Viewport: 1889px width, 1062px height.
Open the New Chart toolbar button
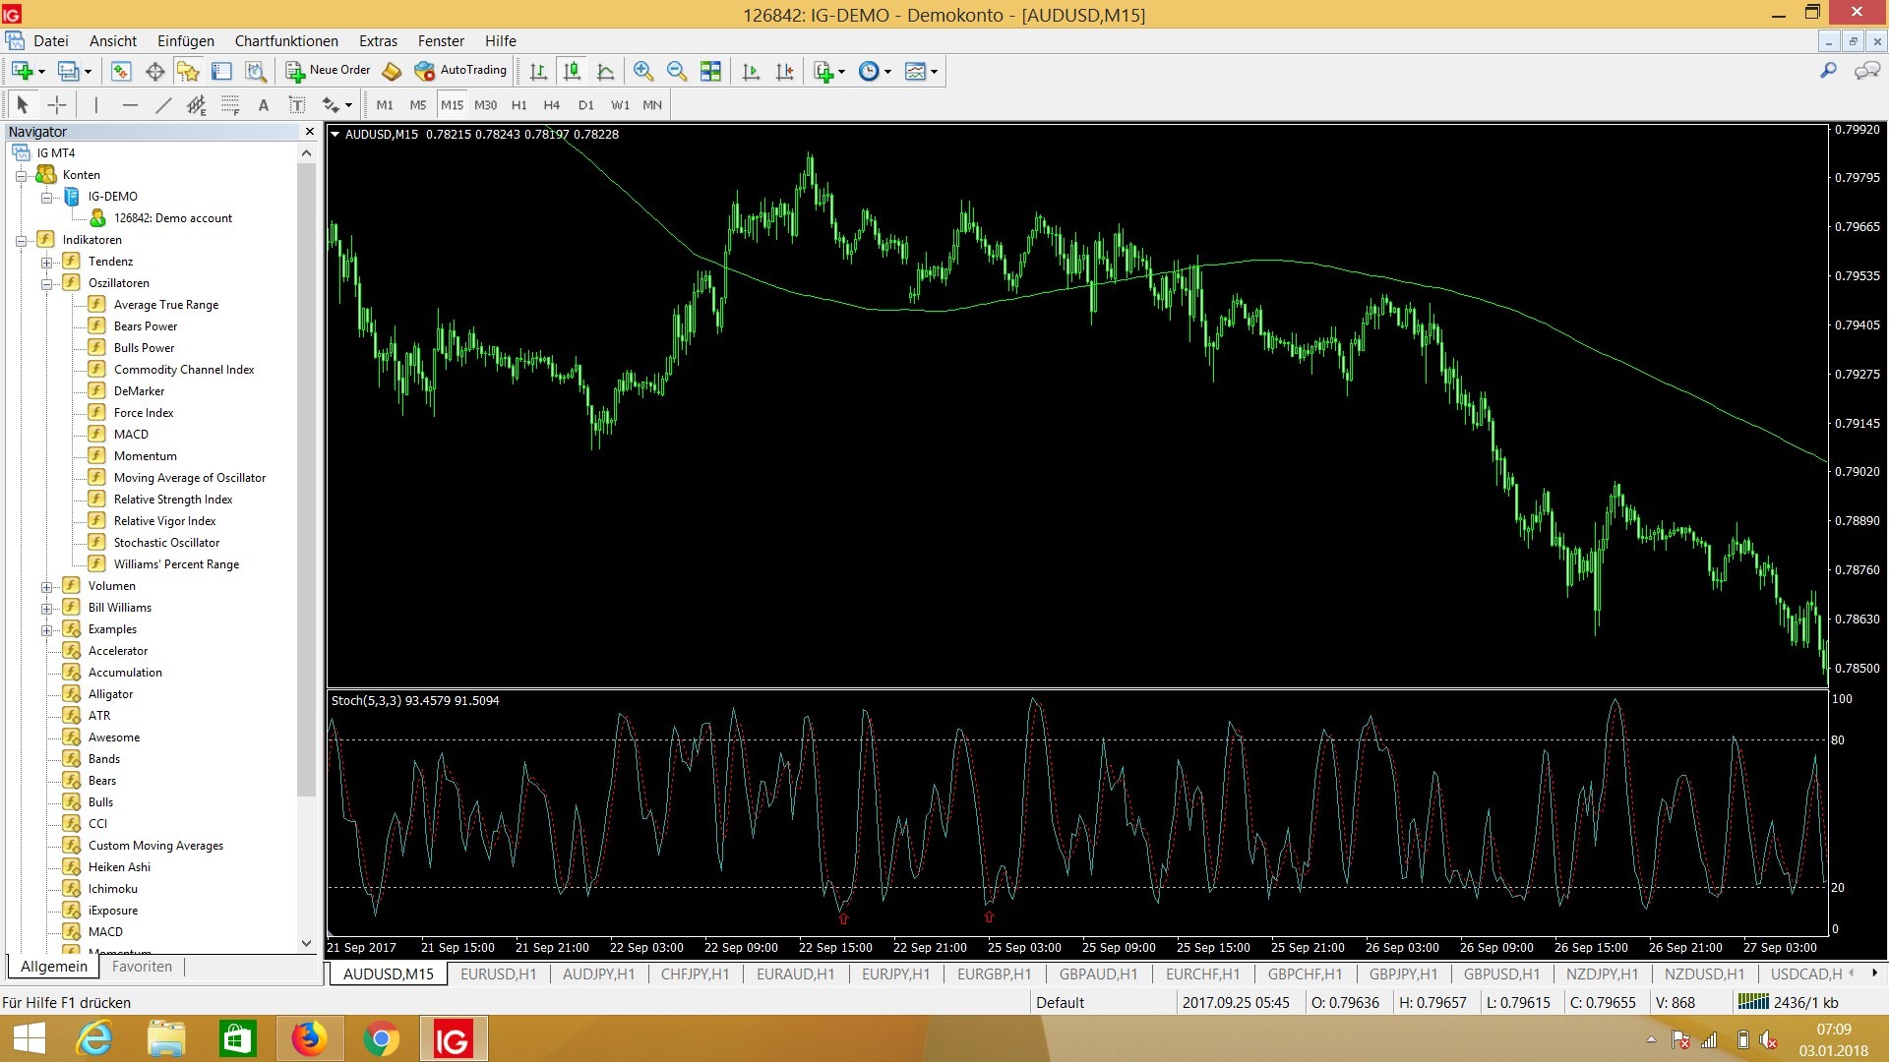click(23, 71)
